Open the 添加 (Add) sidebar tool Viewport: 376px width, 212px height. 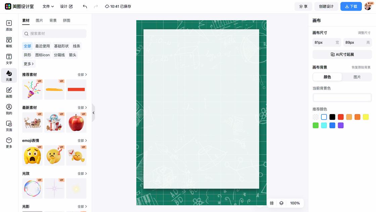(9, 26)
